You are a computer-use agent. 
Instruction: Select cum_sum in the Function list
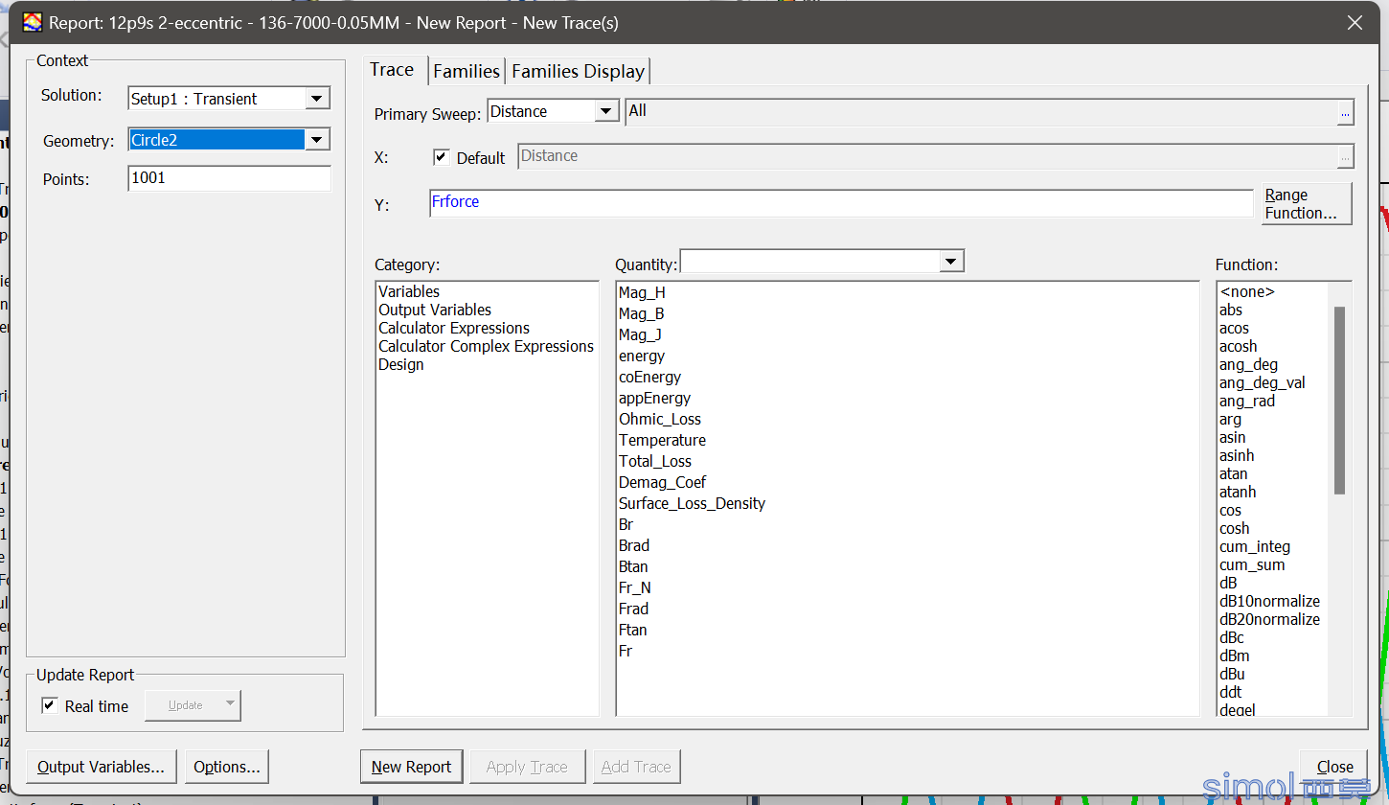point(1252,564)
